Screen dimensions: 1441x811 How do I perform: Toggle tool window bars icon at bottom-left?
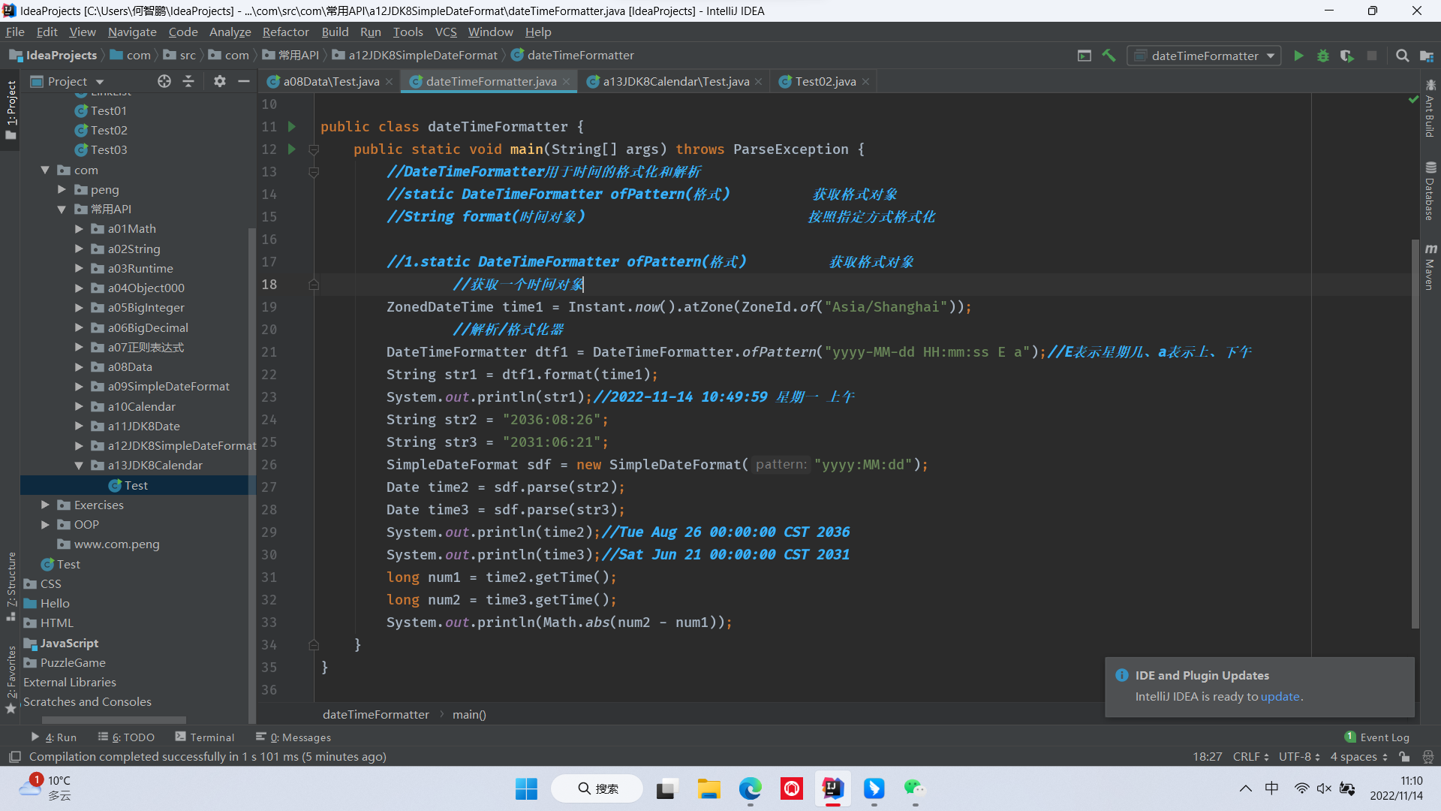click(x=14, y=757)
